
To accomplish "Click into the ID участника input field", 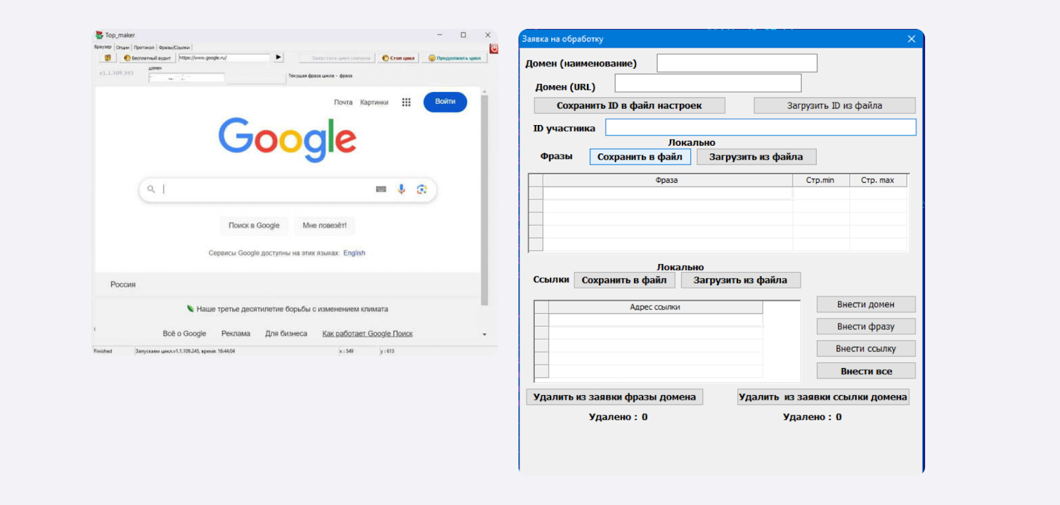I will tap(760, 127).
